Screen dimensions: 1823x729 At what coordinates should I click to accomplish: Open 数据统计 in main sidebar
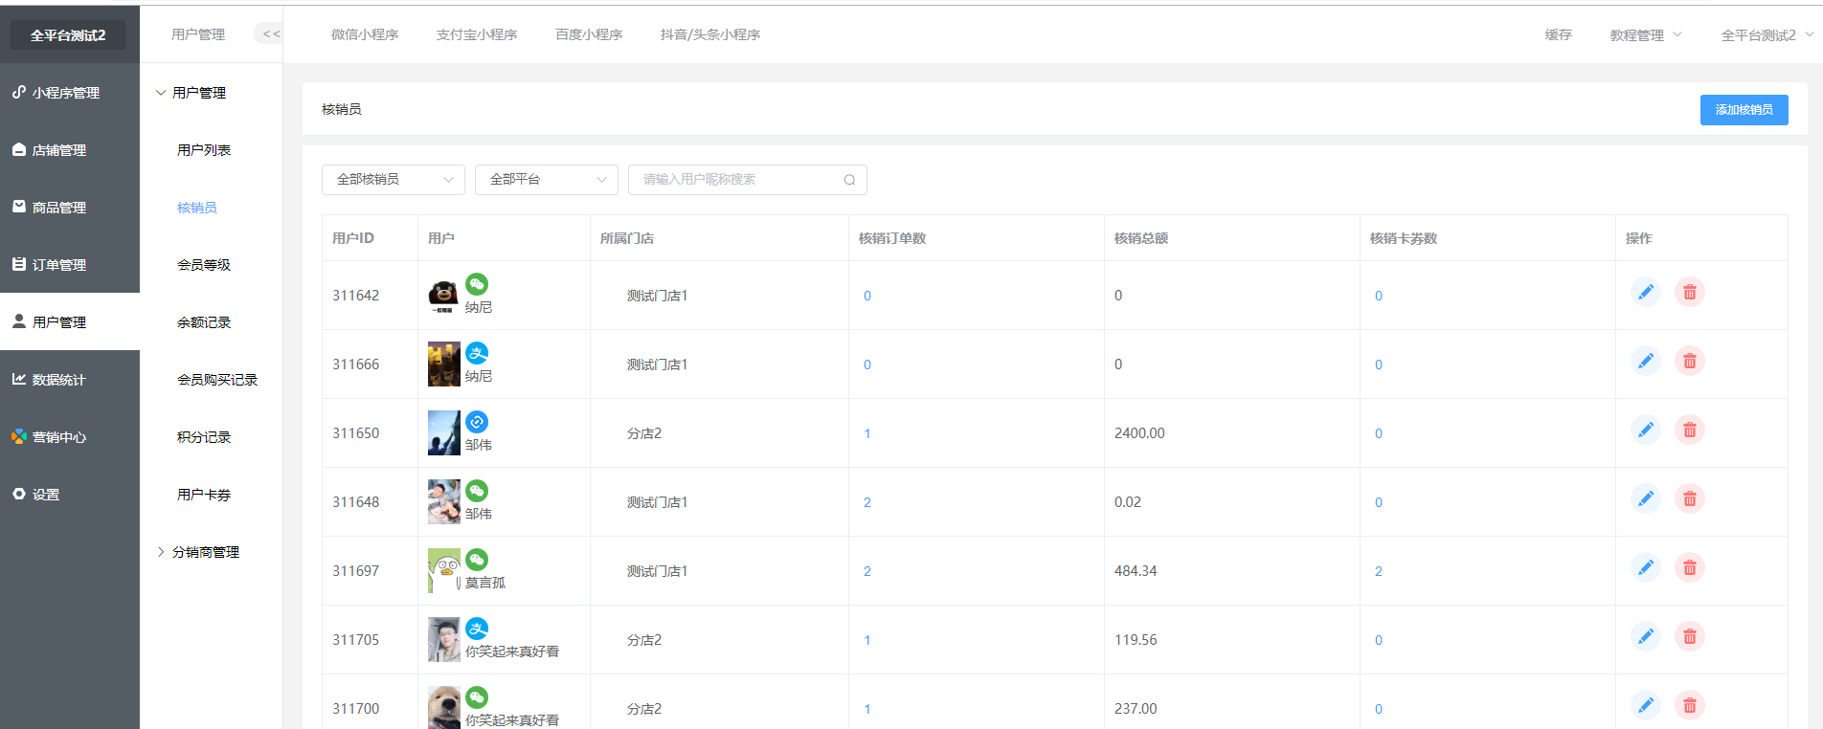pyautogui.click(x=70, y=380)
